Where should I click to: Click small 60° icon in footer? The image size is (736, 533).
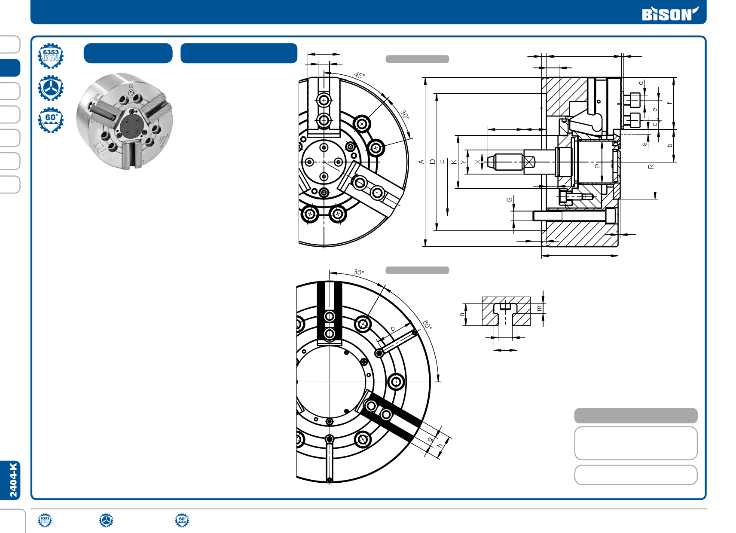(x=182, y=521)
